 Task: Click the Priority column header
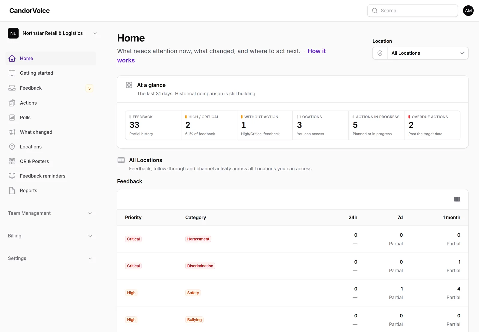pos(133,218)
